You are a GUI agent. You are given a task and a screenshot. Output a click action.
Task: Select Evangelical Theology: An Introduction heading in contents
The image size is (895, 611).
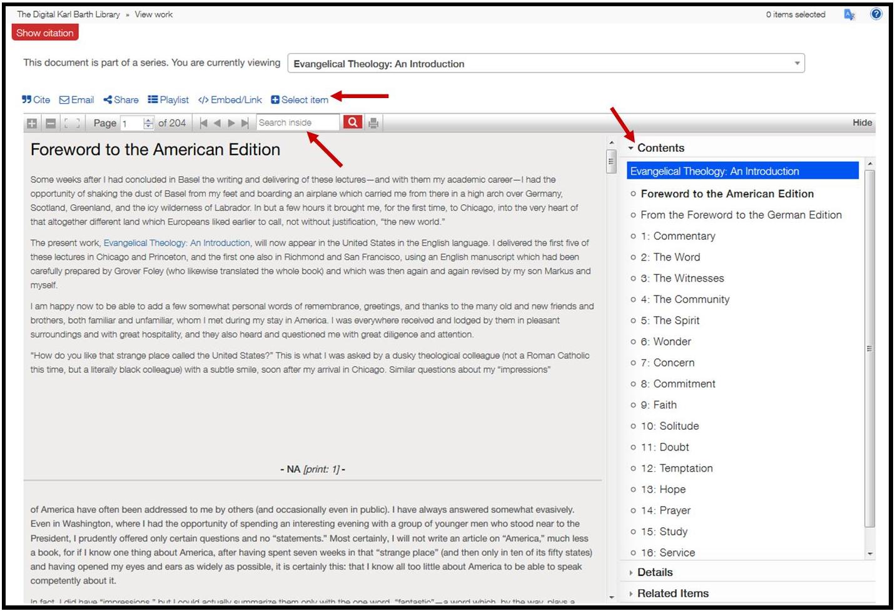pyautogui.click(x=742, y=171)
